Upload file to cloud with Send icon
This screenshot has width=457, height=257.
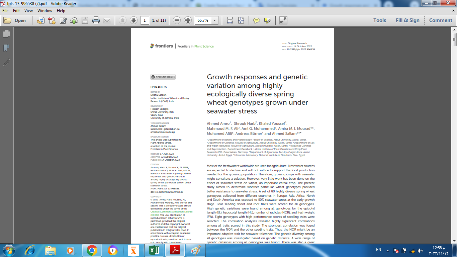73,20
